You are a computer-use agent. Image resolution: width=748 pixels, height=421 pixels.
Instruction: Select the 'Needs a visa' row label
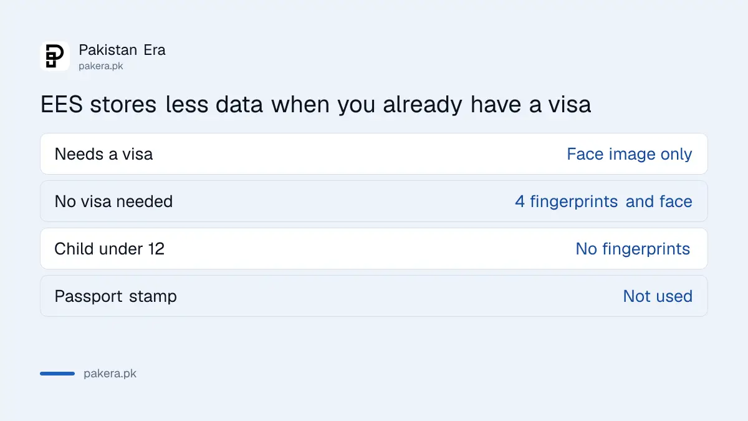(x=103, y=154)
